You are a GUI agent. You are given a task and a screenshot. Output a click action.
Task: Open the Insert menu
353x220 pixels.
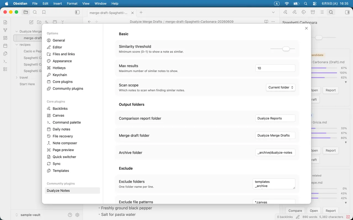tap(58, 4)
